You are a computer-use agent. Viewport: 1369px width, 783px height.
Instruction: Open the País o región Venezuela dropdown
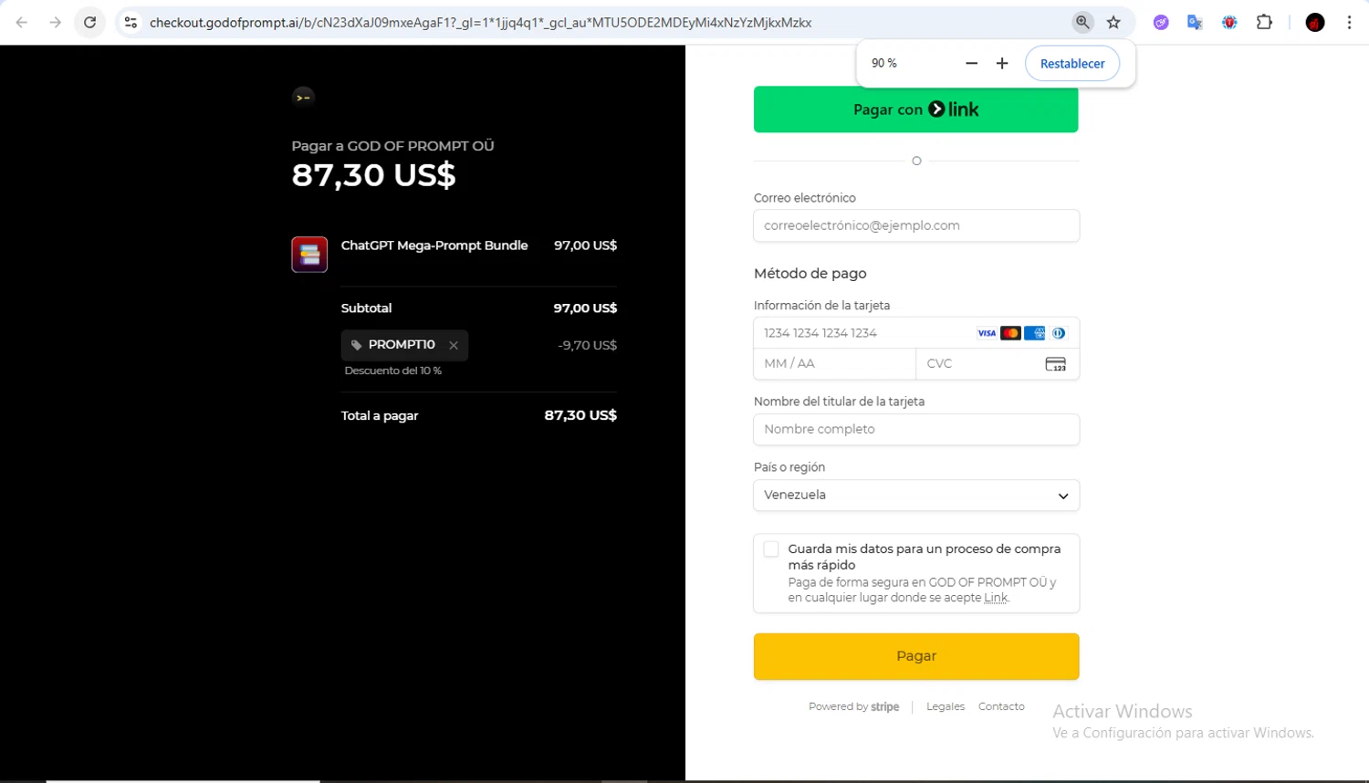[x=916, y=495]
